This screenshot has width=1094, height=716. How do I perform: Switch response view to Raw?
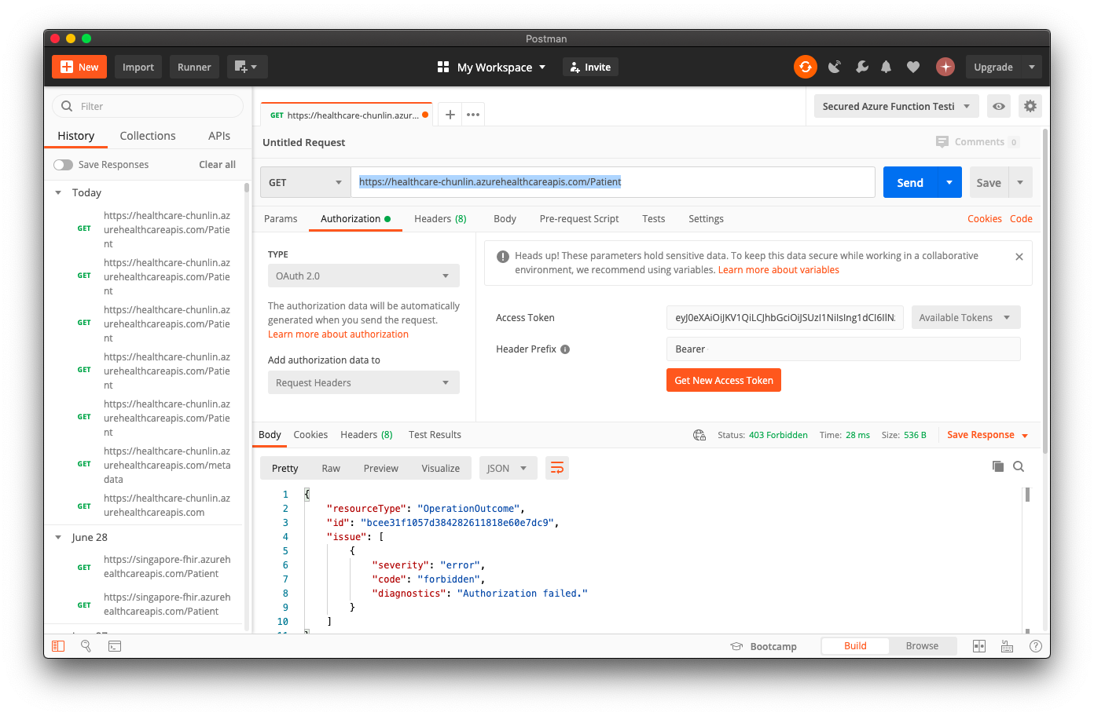point(331,469)
